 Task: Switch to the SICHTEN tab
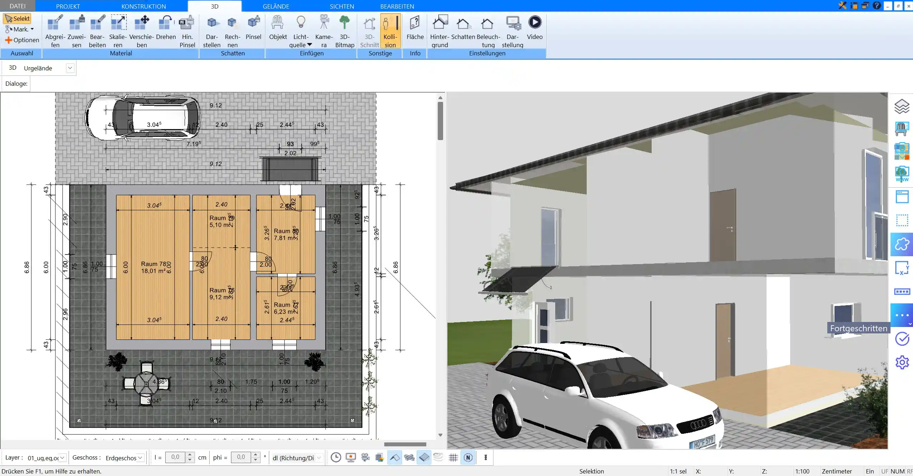(342, 6)
